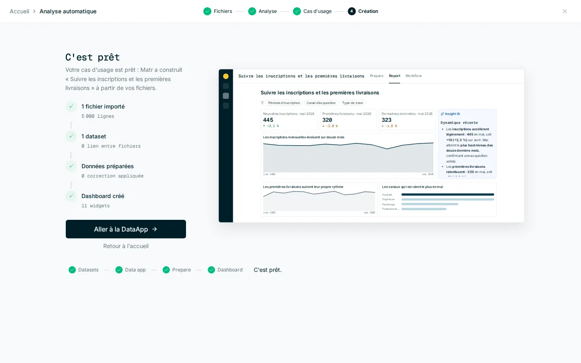Image resolution: width=581 pixels, height=363 pixels.
Task: Click the Premières livraisons 320 KPI card
Action: [x=348, y=120]
